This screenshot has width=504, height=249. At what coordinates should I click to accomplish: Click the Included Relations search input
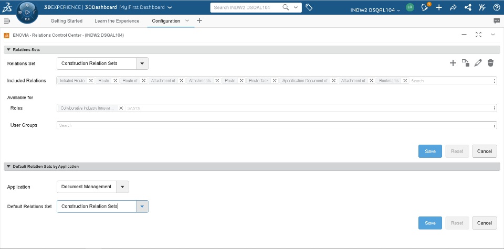pos(450,81)
